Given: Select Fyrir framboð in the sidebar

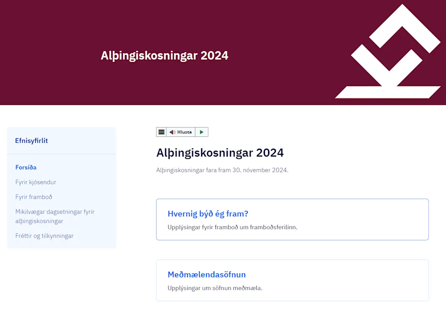Looking at the screenshot, I should coord(34,197).
